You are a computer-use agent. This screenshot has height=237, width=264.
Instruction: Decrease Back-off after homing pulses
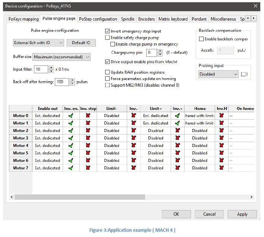(72, 84)
